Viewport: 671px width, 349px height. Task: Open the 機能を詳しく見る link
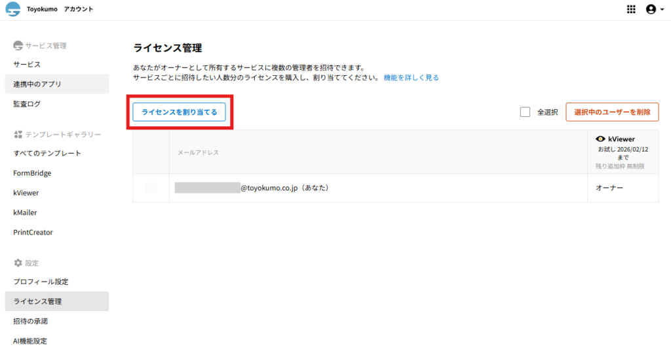411,77
